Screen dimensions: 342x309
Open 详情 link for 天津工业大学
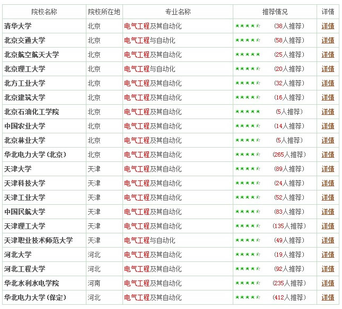pos(328,197)
